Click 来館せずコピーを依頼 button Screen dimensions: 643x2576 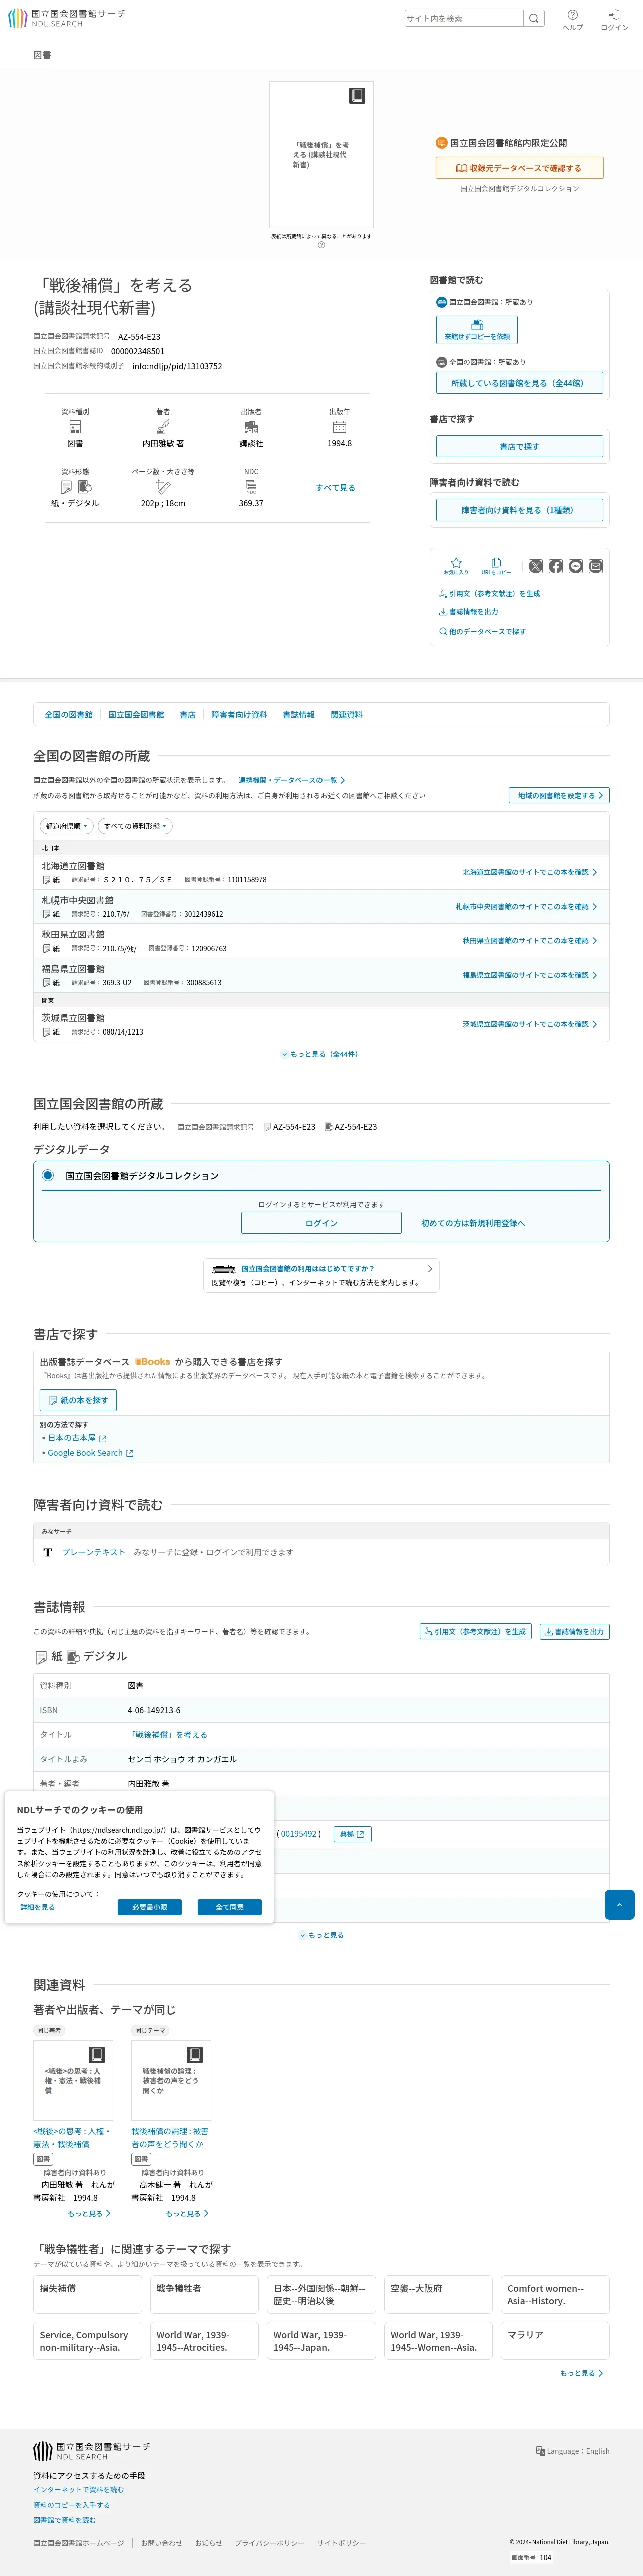click(x=477, y=330)
